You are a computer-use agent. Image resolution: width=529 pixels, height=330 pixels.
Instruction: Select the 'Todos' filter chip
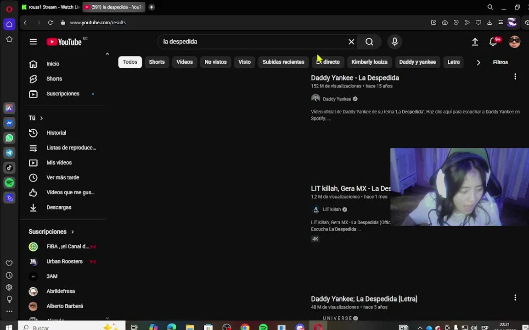130,62
